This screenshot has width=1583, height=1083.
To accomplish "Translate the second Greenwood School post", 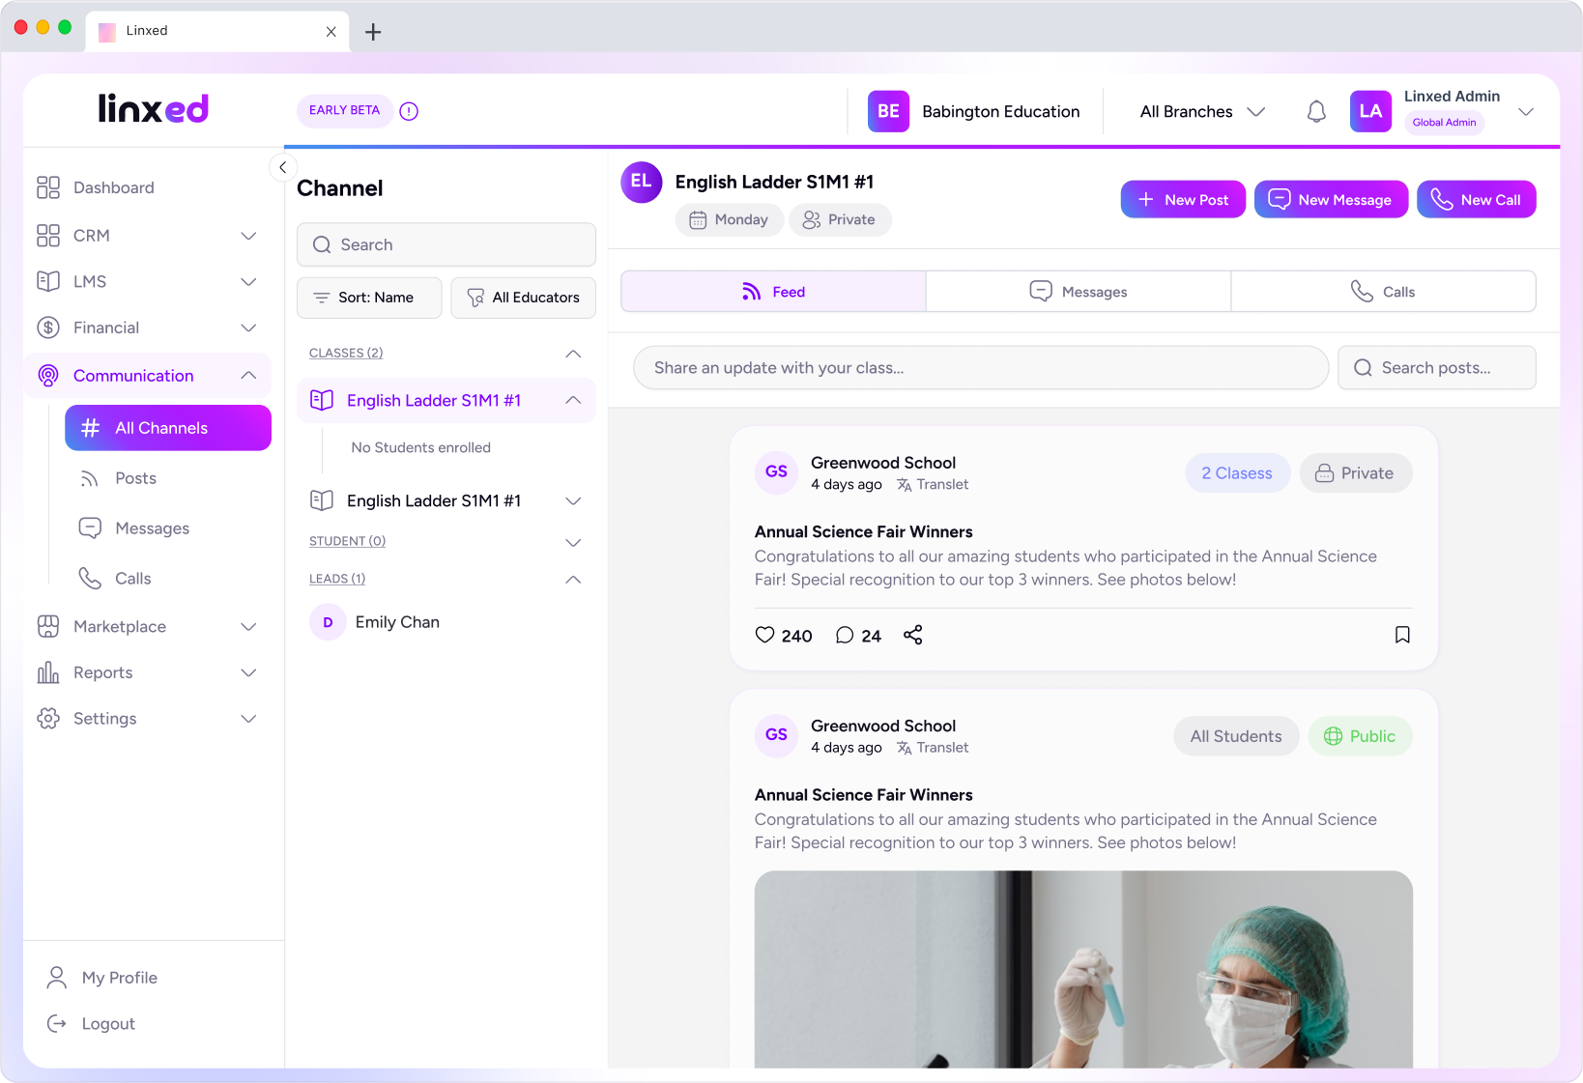I will (x=933, y=748).
